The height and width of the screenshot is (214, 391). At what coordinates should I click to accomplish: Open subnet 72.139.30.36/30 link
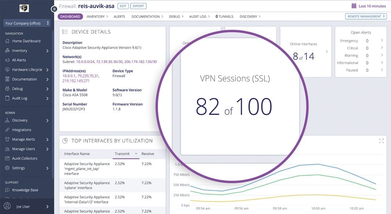tap(109, 61)
